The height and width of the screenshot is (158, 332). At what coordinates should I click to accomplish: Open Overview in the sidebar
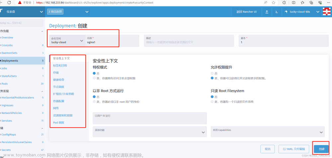(7, 38)
